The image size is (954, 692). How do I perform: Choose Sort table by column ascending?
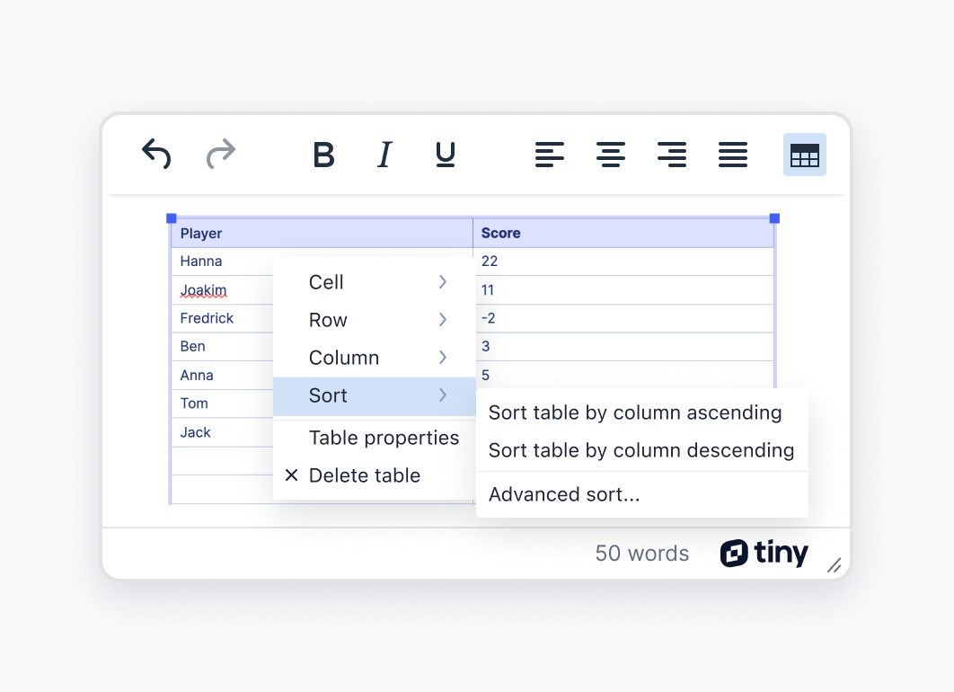click(635, 413)
